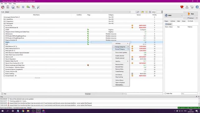Sort by the Mod Name column header
The image size is (200, 113).
pyautogui.click(x=36, y=15)
